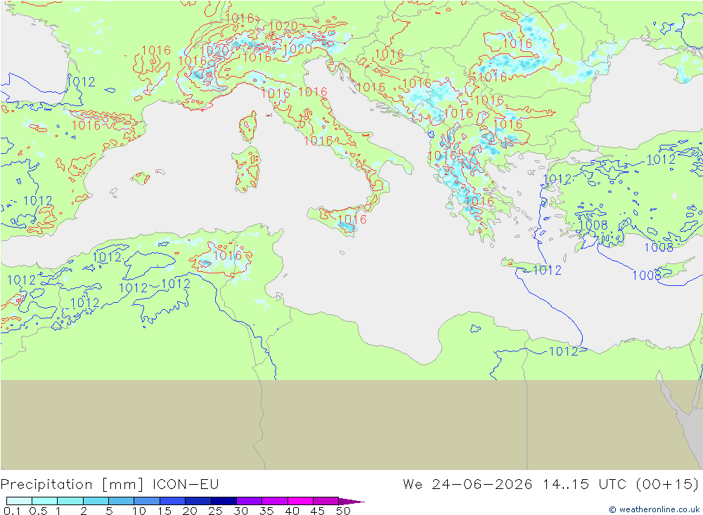Pick the 30–35 mm purple legend swatch
The width and height of the screenshot is (703, 515).
tap(249, 501)
